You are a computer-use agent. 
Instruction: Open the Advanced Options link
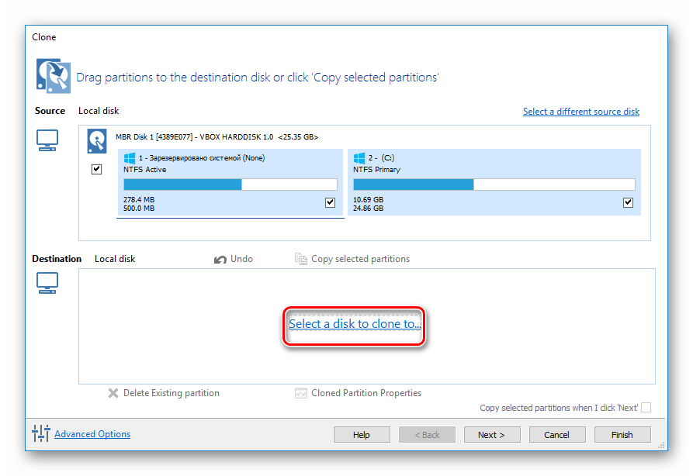92,434
